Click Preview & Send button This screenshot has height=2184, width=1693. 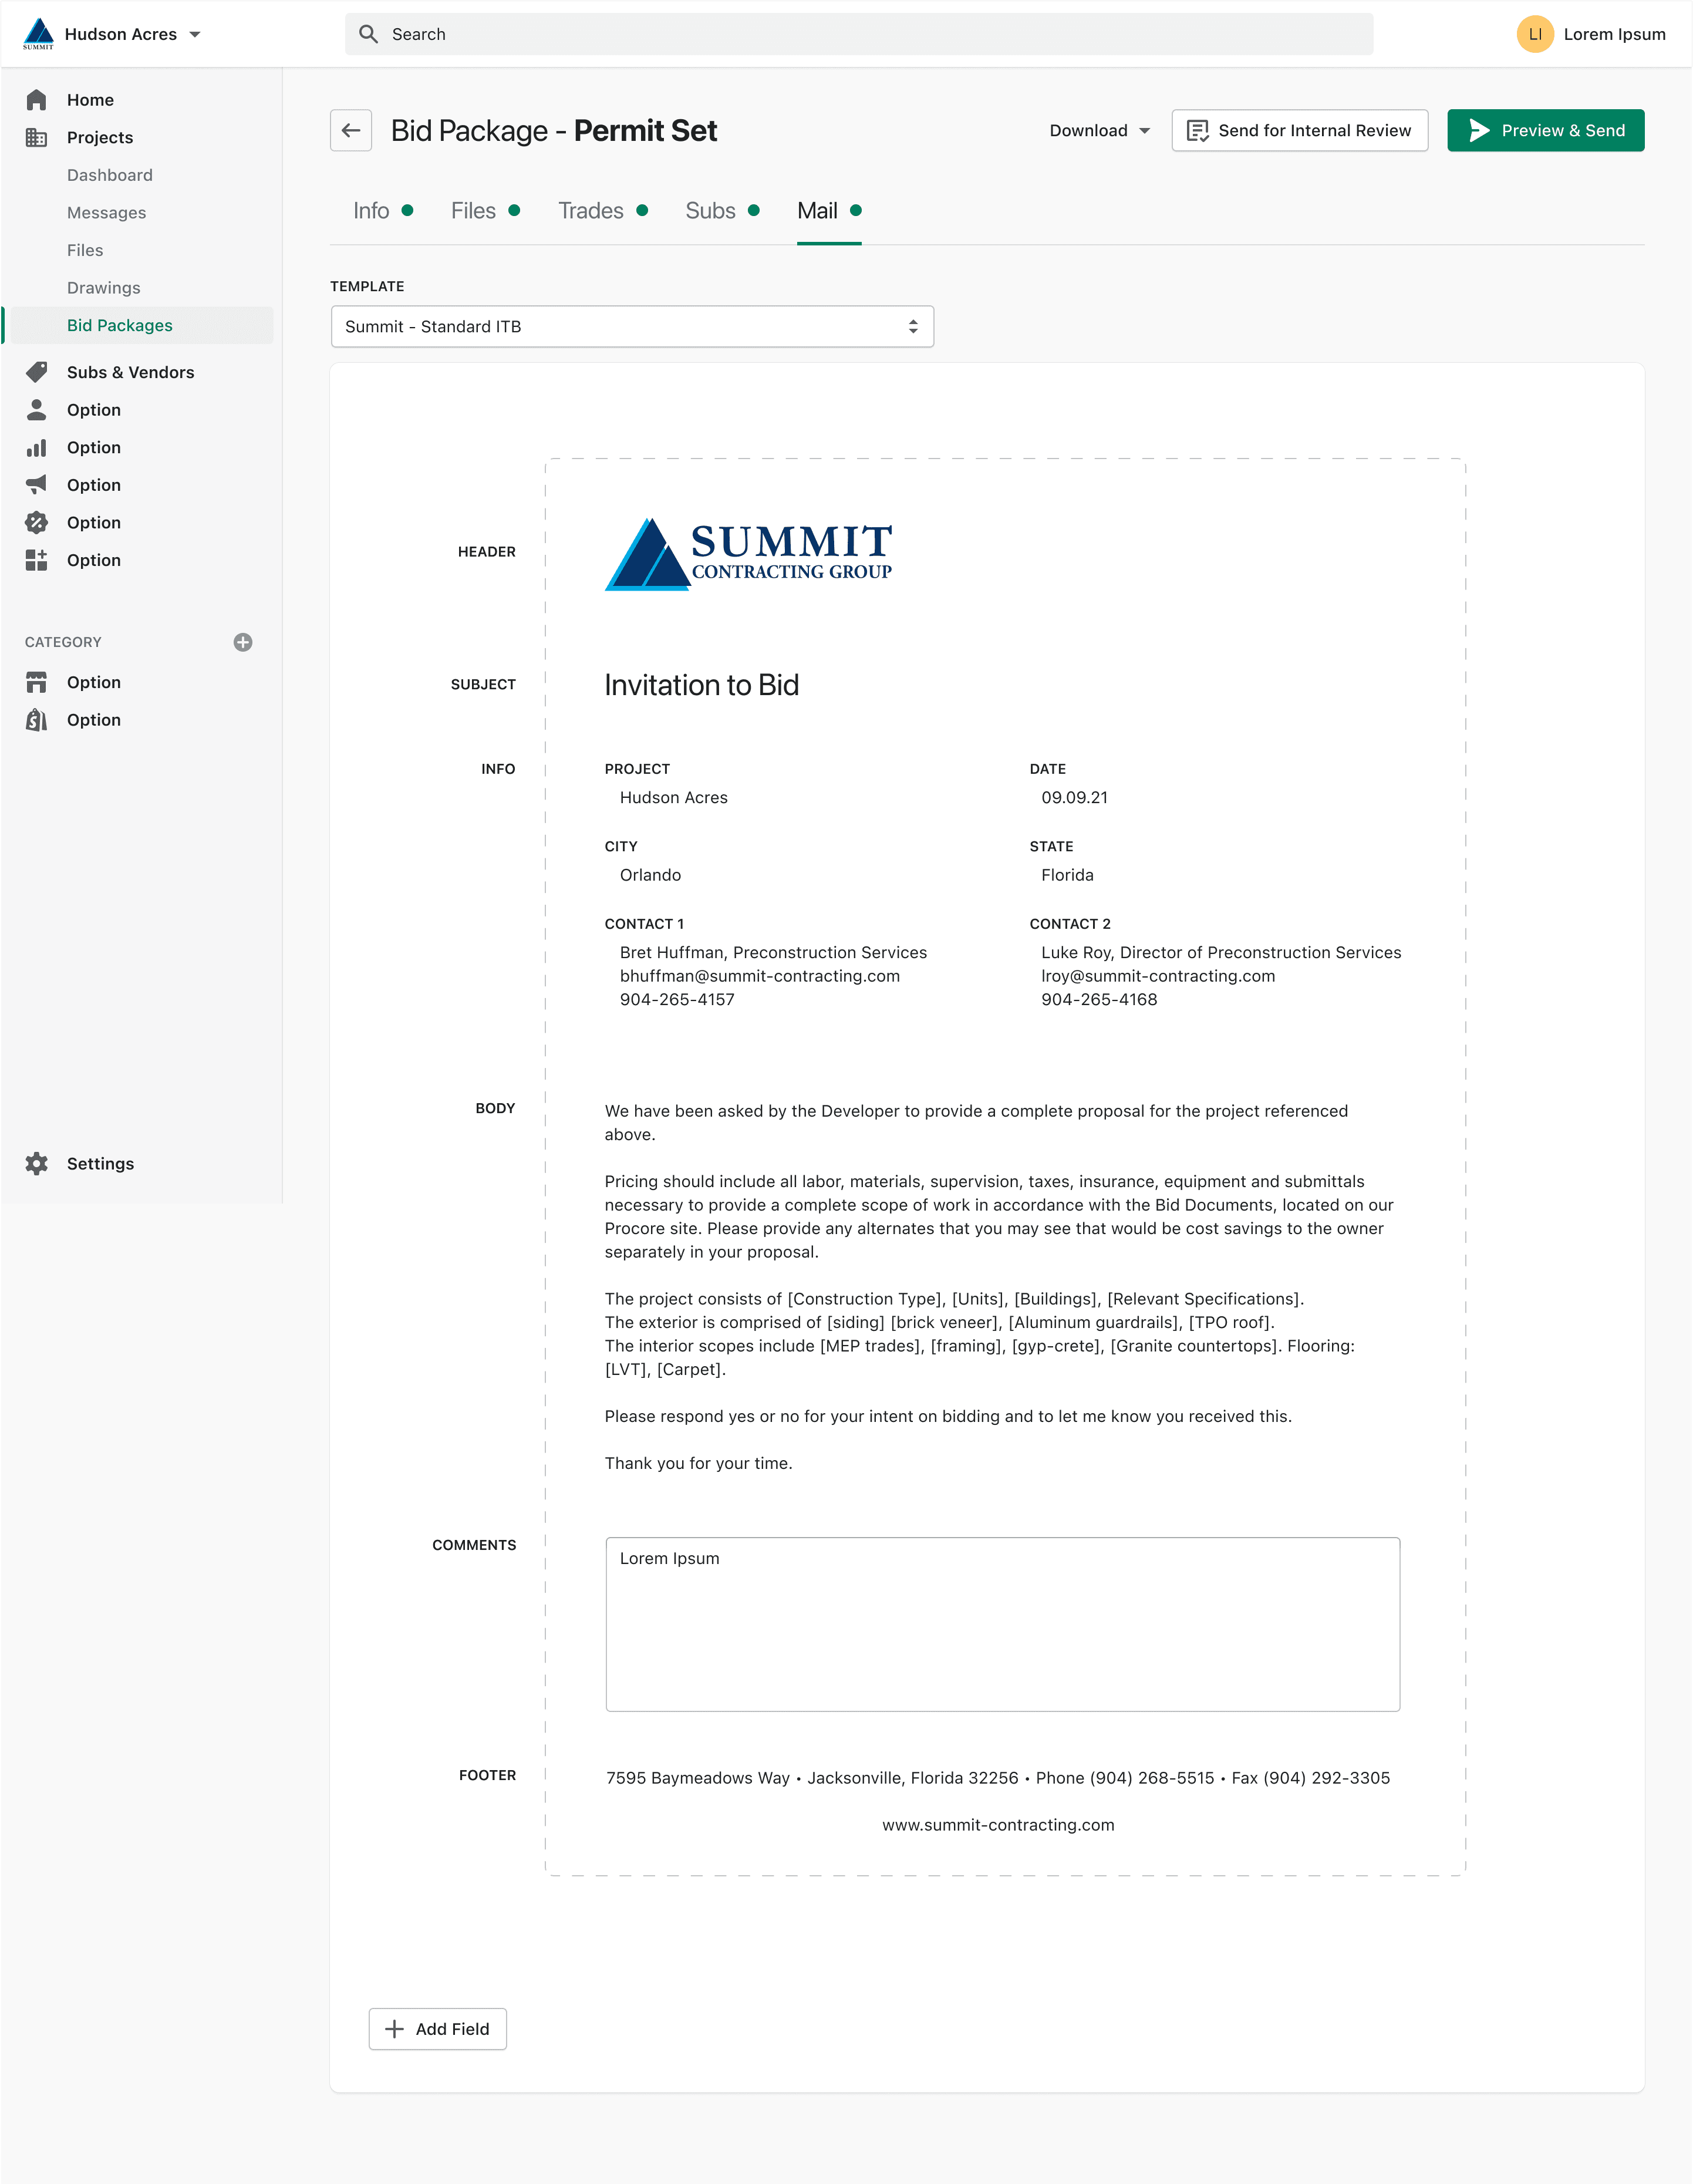(x=1545, y=131)
